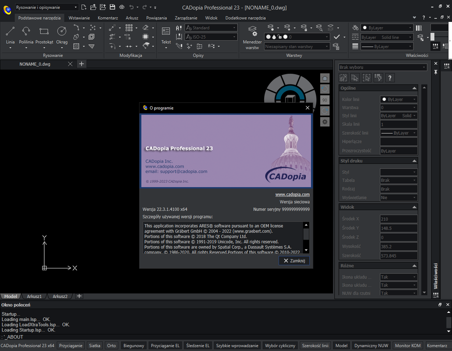Screen dimensions: 452x351
Task: Click Monitor KOM in status bar
Action: (408, 346)
